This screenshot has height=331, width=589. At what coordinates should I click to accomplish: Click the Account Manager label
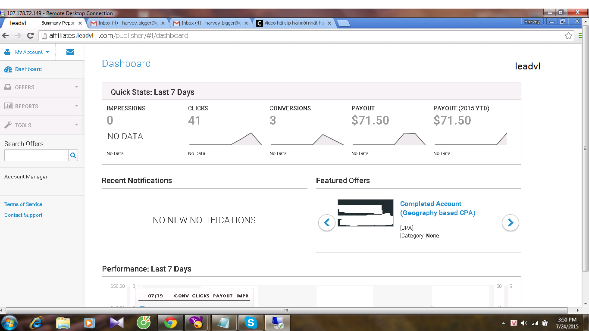(26, 177)
